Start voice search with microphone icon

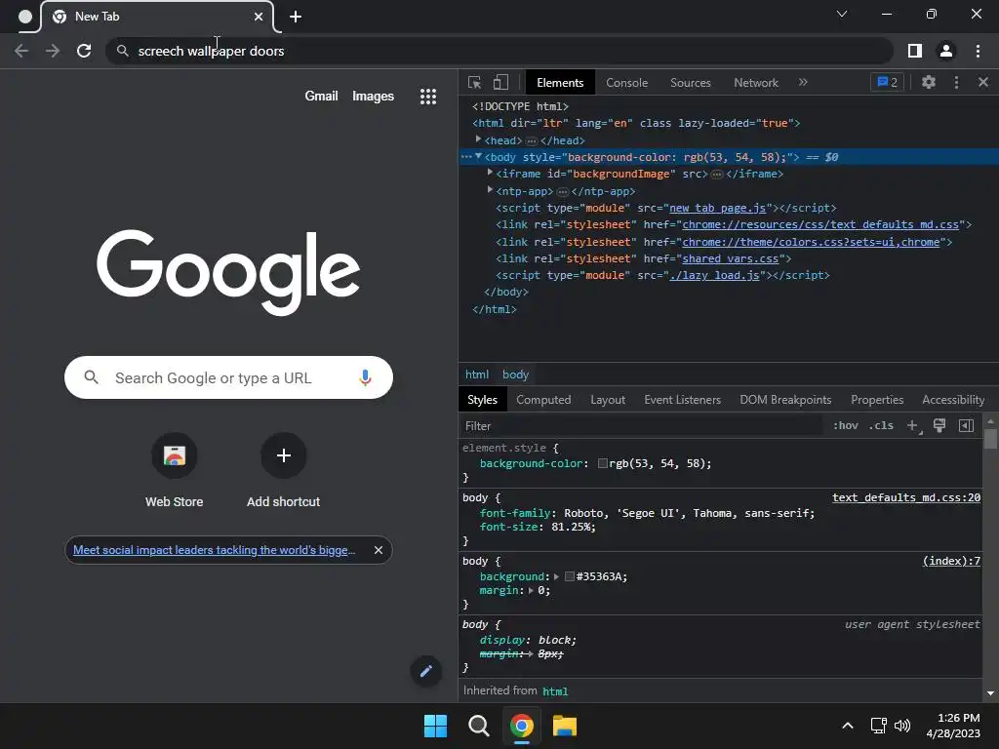pyautogui.click(x=365, y=377)
